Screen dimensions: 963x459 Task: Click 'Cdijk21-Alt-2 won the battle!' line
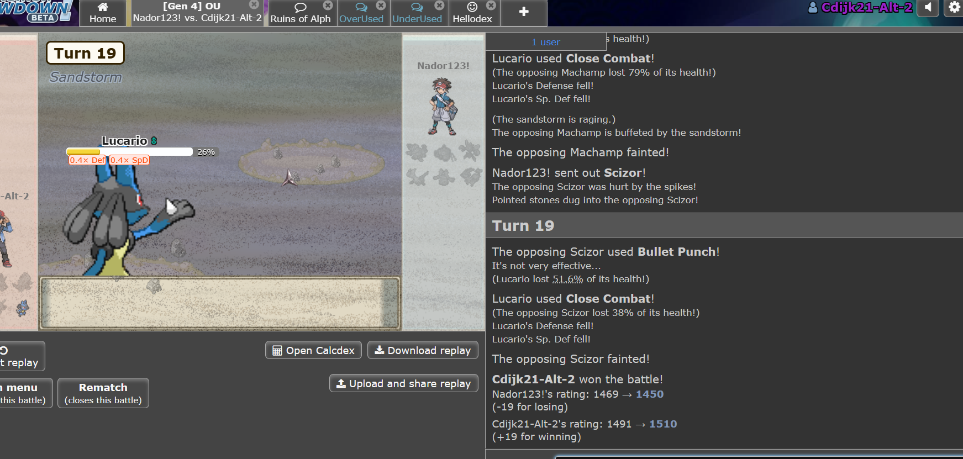[577, 379]
